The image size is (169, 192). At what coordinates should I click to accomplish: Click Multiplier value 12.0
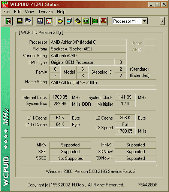[125, 104]
